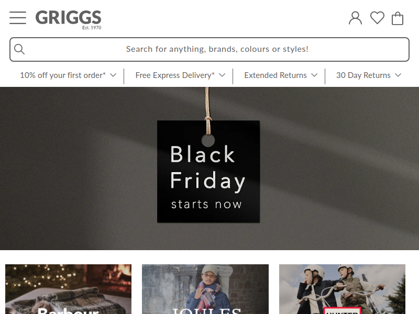The height and width of the screenshot is (314, 419).
Task: Expand the Extended Returns chevron
Action: point(315,75)
